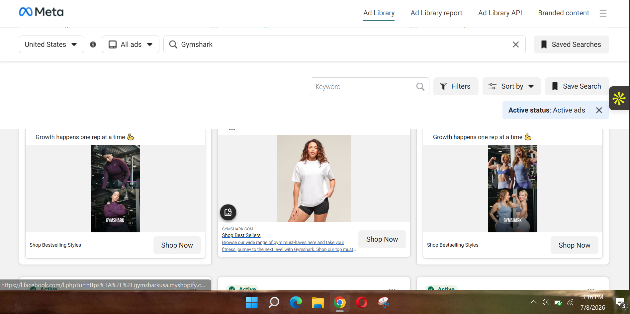630x314 pixels.
Task: Open Ad Library report tab
Action: click(436, 13)
